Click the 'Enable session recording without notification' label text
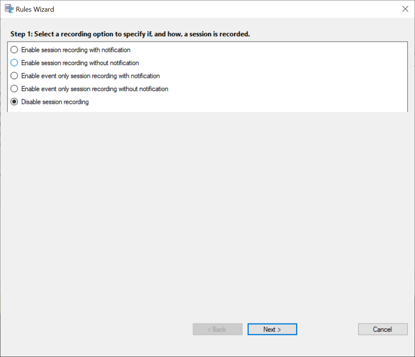 click(x=80, y=63)
